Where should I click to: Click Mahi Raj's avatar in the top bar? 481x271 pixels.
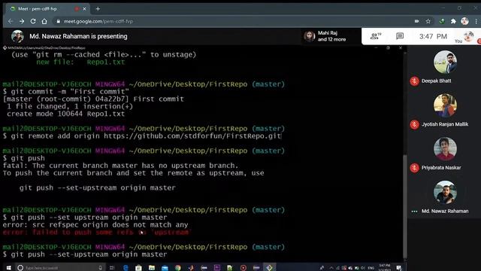click(x=310, y=36)
